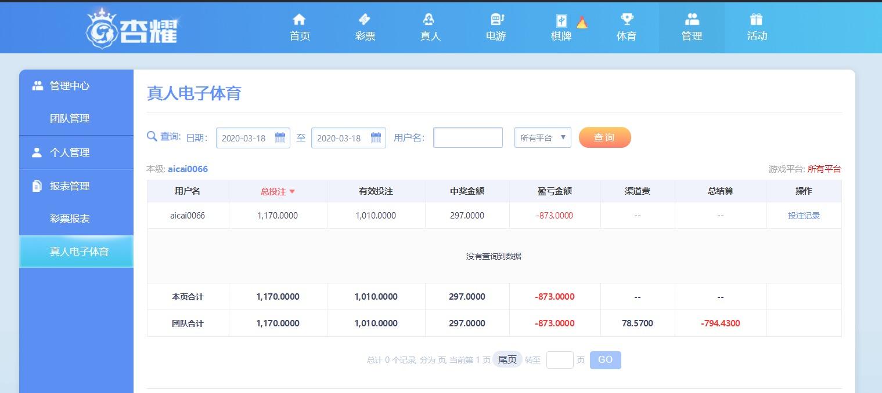Open the start date calendar icon
This screenshot has width=882, height=393.
pyautogui.click(x=280, y=138)
